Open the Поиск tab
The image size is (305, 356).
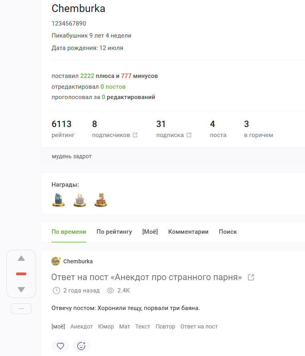tap(227, 232)
